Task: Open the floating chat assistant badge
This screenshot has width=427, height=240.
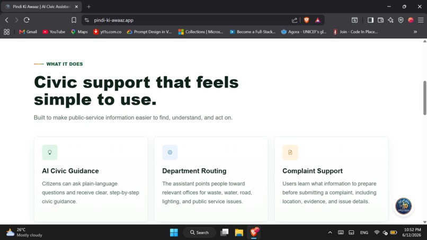Action: pyautogui.click(x=403, y=206)
